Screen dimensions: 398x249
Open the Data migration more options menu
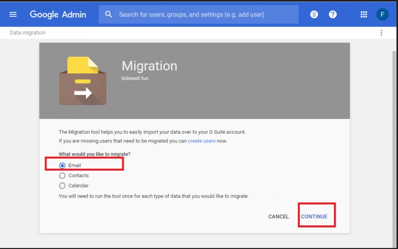tap(381, 33)
